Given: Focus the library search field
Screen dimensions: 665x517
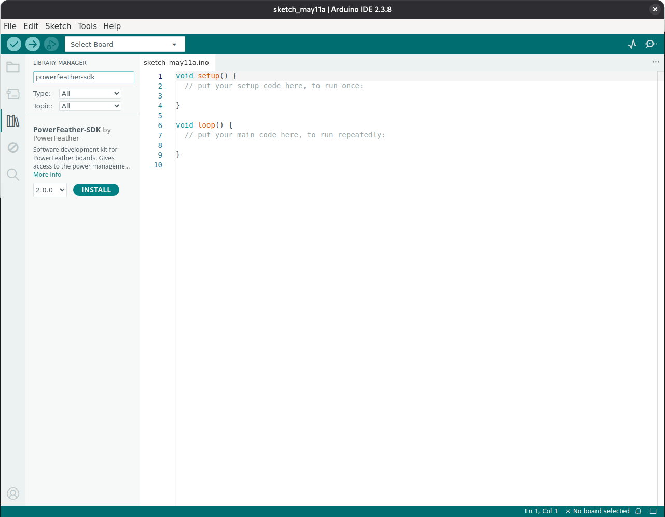Looking at the screenshot, I should click(84, 77).
